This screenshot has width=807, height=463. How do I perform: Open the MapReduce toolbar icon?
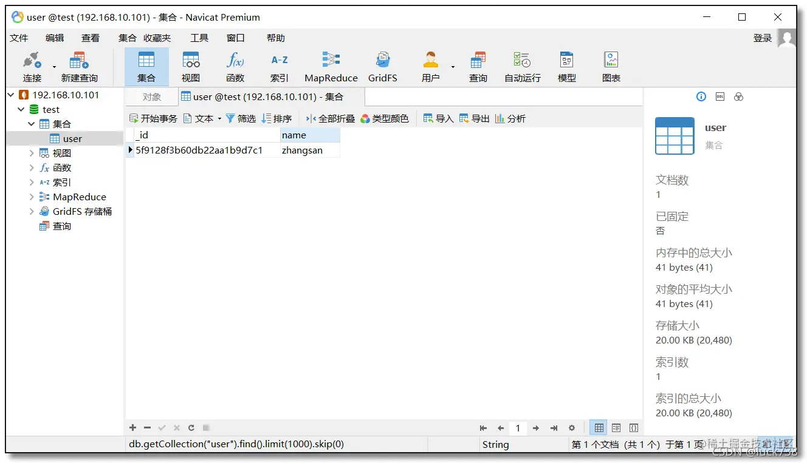click(331, 67)
